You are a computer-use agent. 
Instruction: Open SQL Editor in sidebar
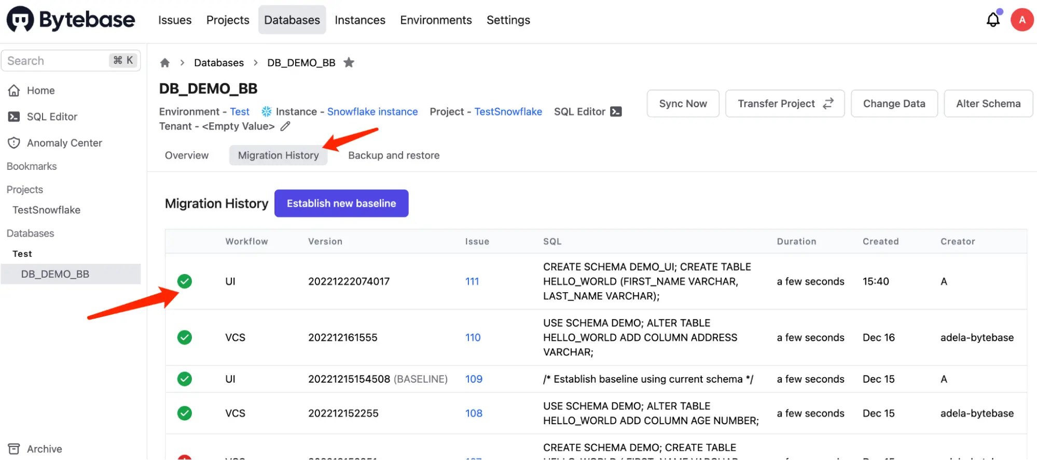click(x=52, y=117)
